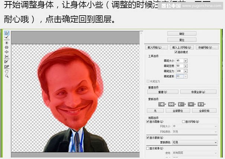Open the mask color 红色 dropdown
Screen dimensions: 225x159
tap(195, 142)
